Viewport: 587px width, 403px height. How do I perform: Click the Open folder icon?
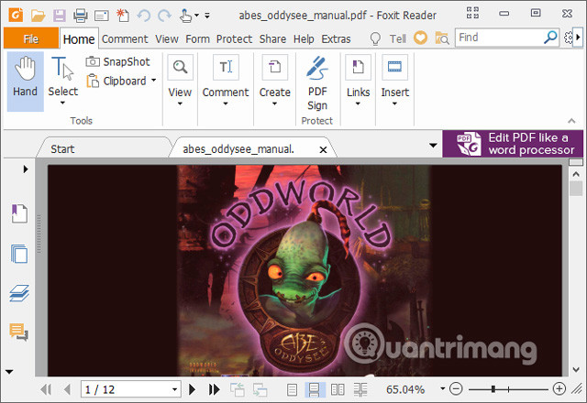[x=38, y=16]
